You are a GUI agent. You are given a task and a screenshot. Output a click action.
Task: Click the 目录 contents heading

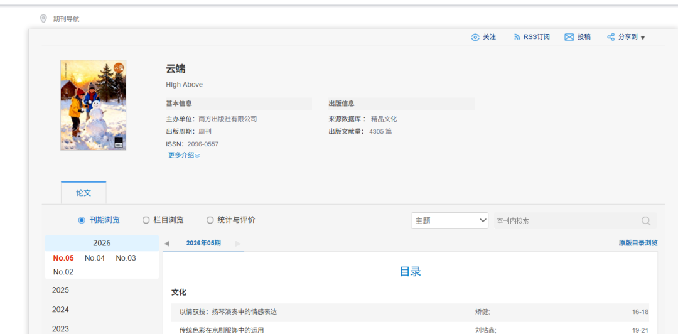(411, 272)
